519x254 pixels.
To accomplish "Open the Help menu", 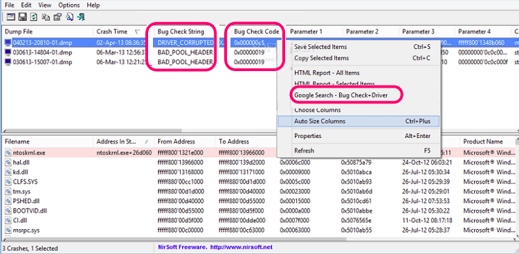I will coord(93,6).
